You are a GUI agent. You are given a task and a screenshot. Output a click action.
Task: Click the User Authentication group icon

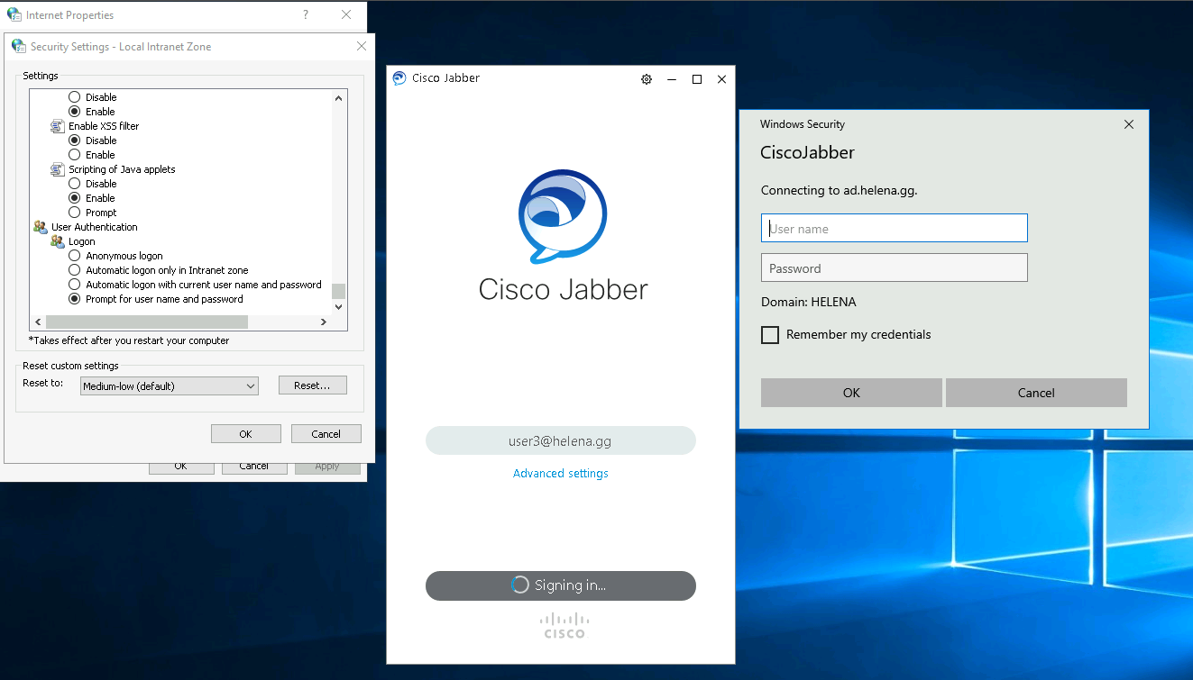pyautogui.click(x=41, y=227)
